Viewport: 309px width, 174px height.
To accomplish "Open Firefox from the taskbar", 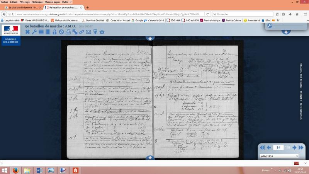I will [15, 170].
